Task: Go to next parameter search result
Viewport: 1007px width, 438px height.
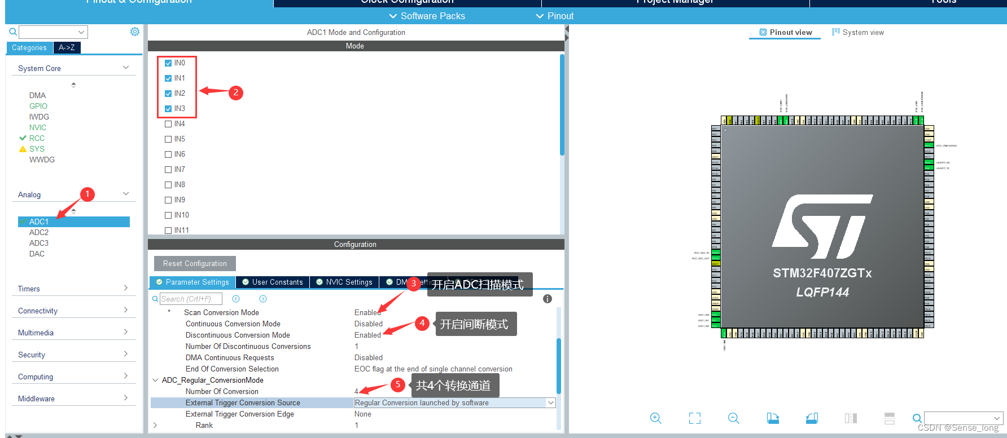Action: point(263,299)
